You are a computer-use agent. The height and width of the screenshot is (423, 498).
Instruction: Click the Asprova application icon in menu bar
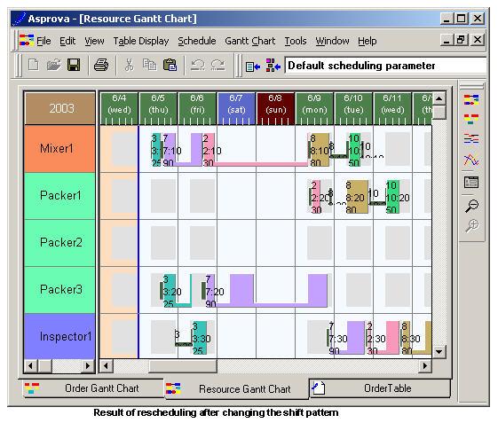(27, 40)
